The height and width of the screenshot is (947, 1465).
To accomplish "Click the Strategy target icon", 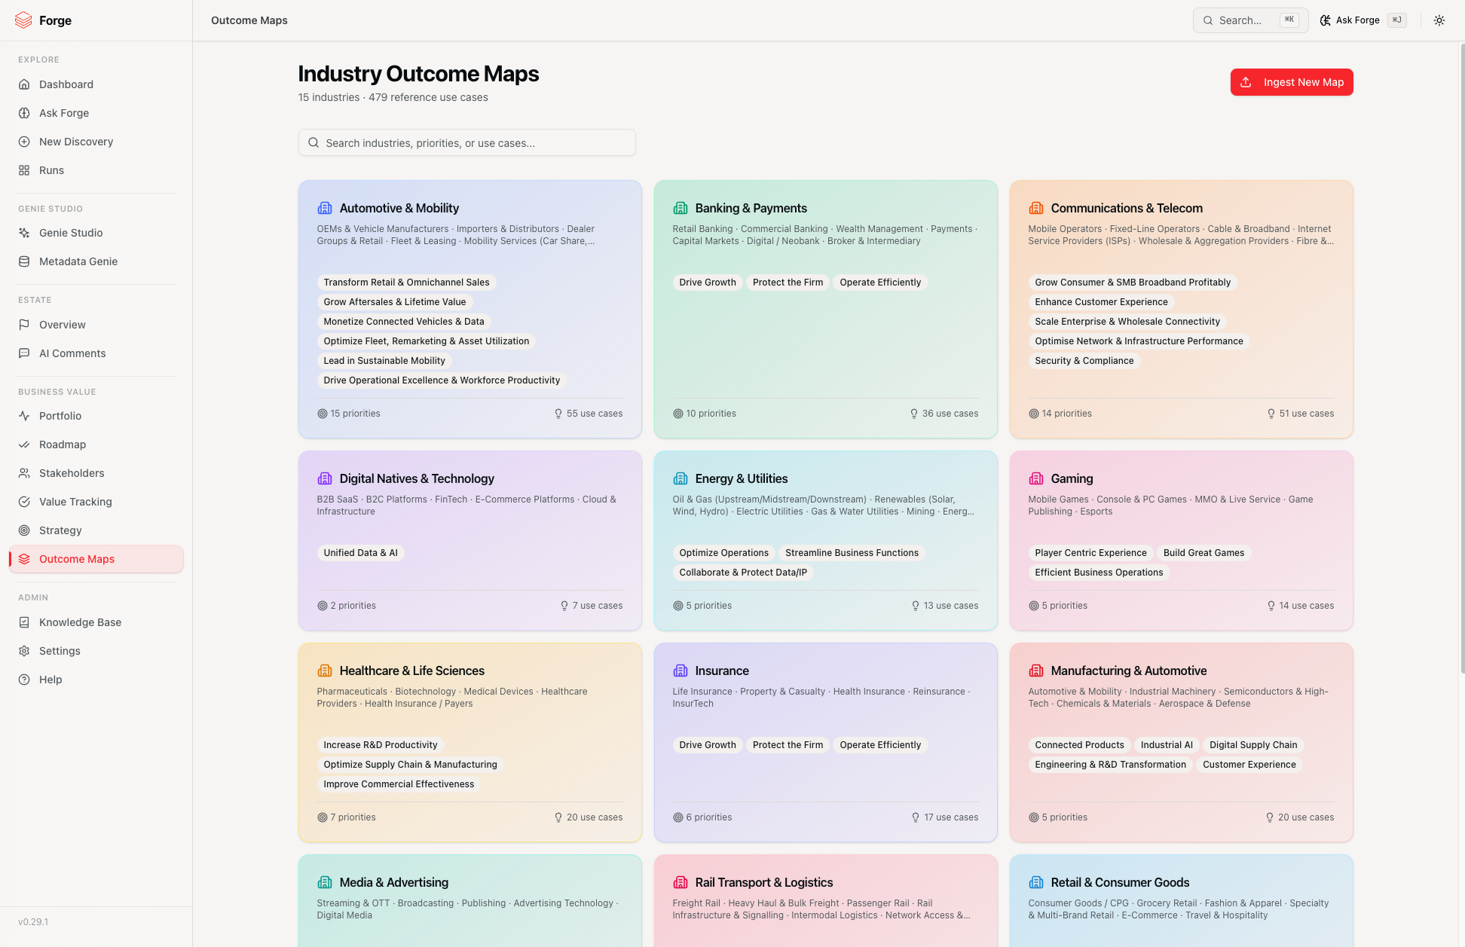I will click(x=24, y=530).
